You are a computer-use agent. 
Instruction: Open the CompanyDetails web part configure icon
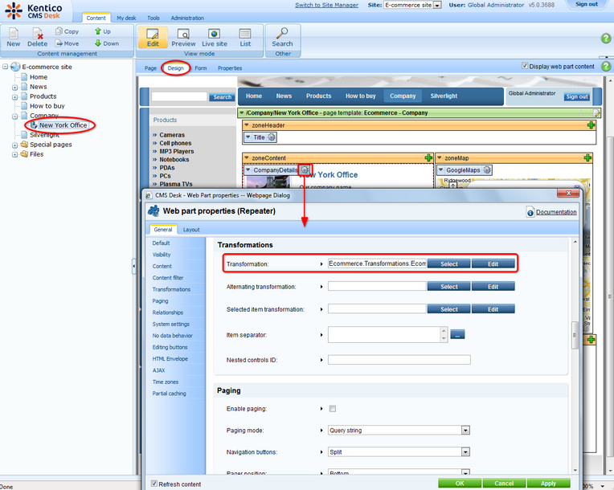pos(305,170)
